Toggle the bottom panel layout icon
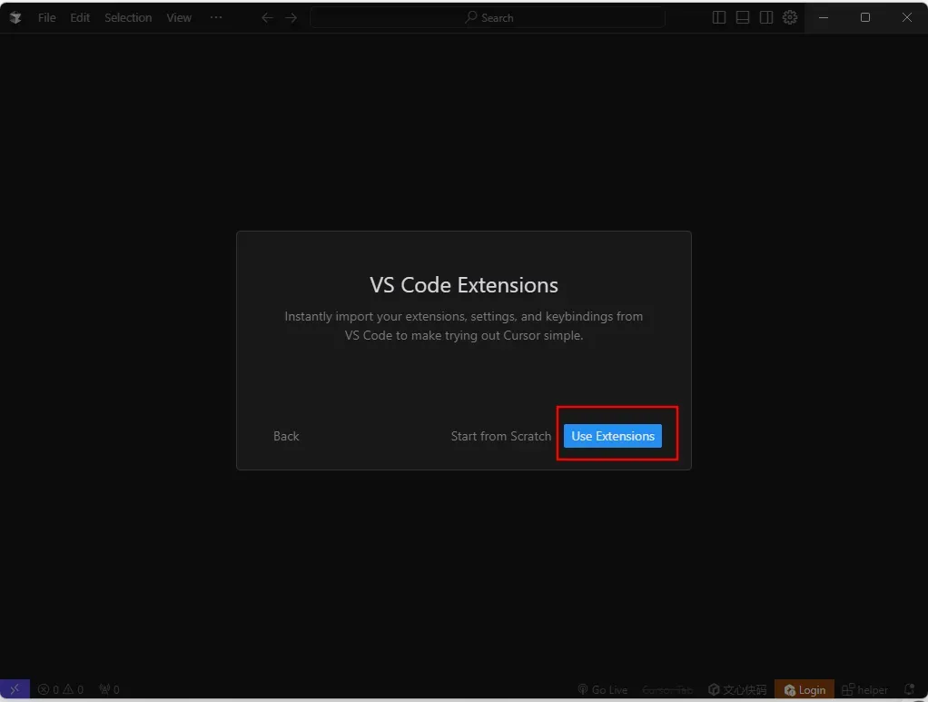 click(742, 17)
